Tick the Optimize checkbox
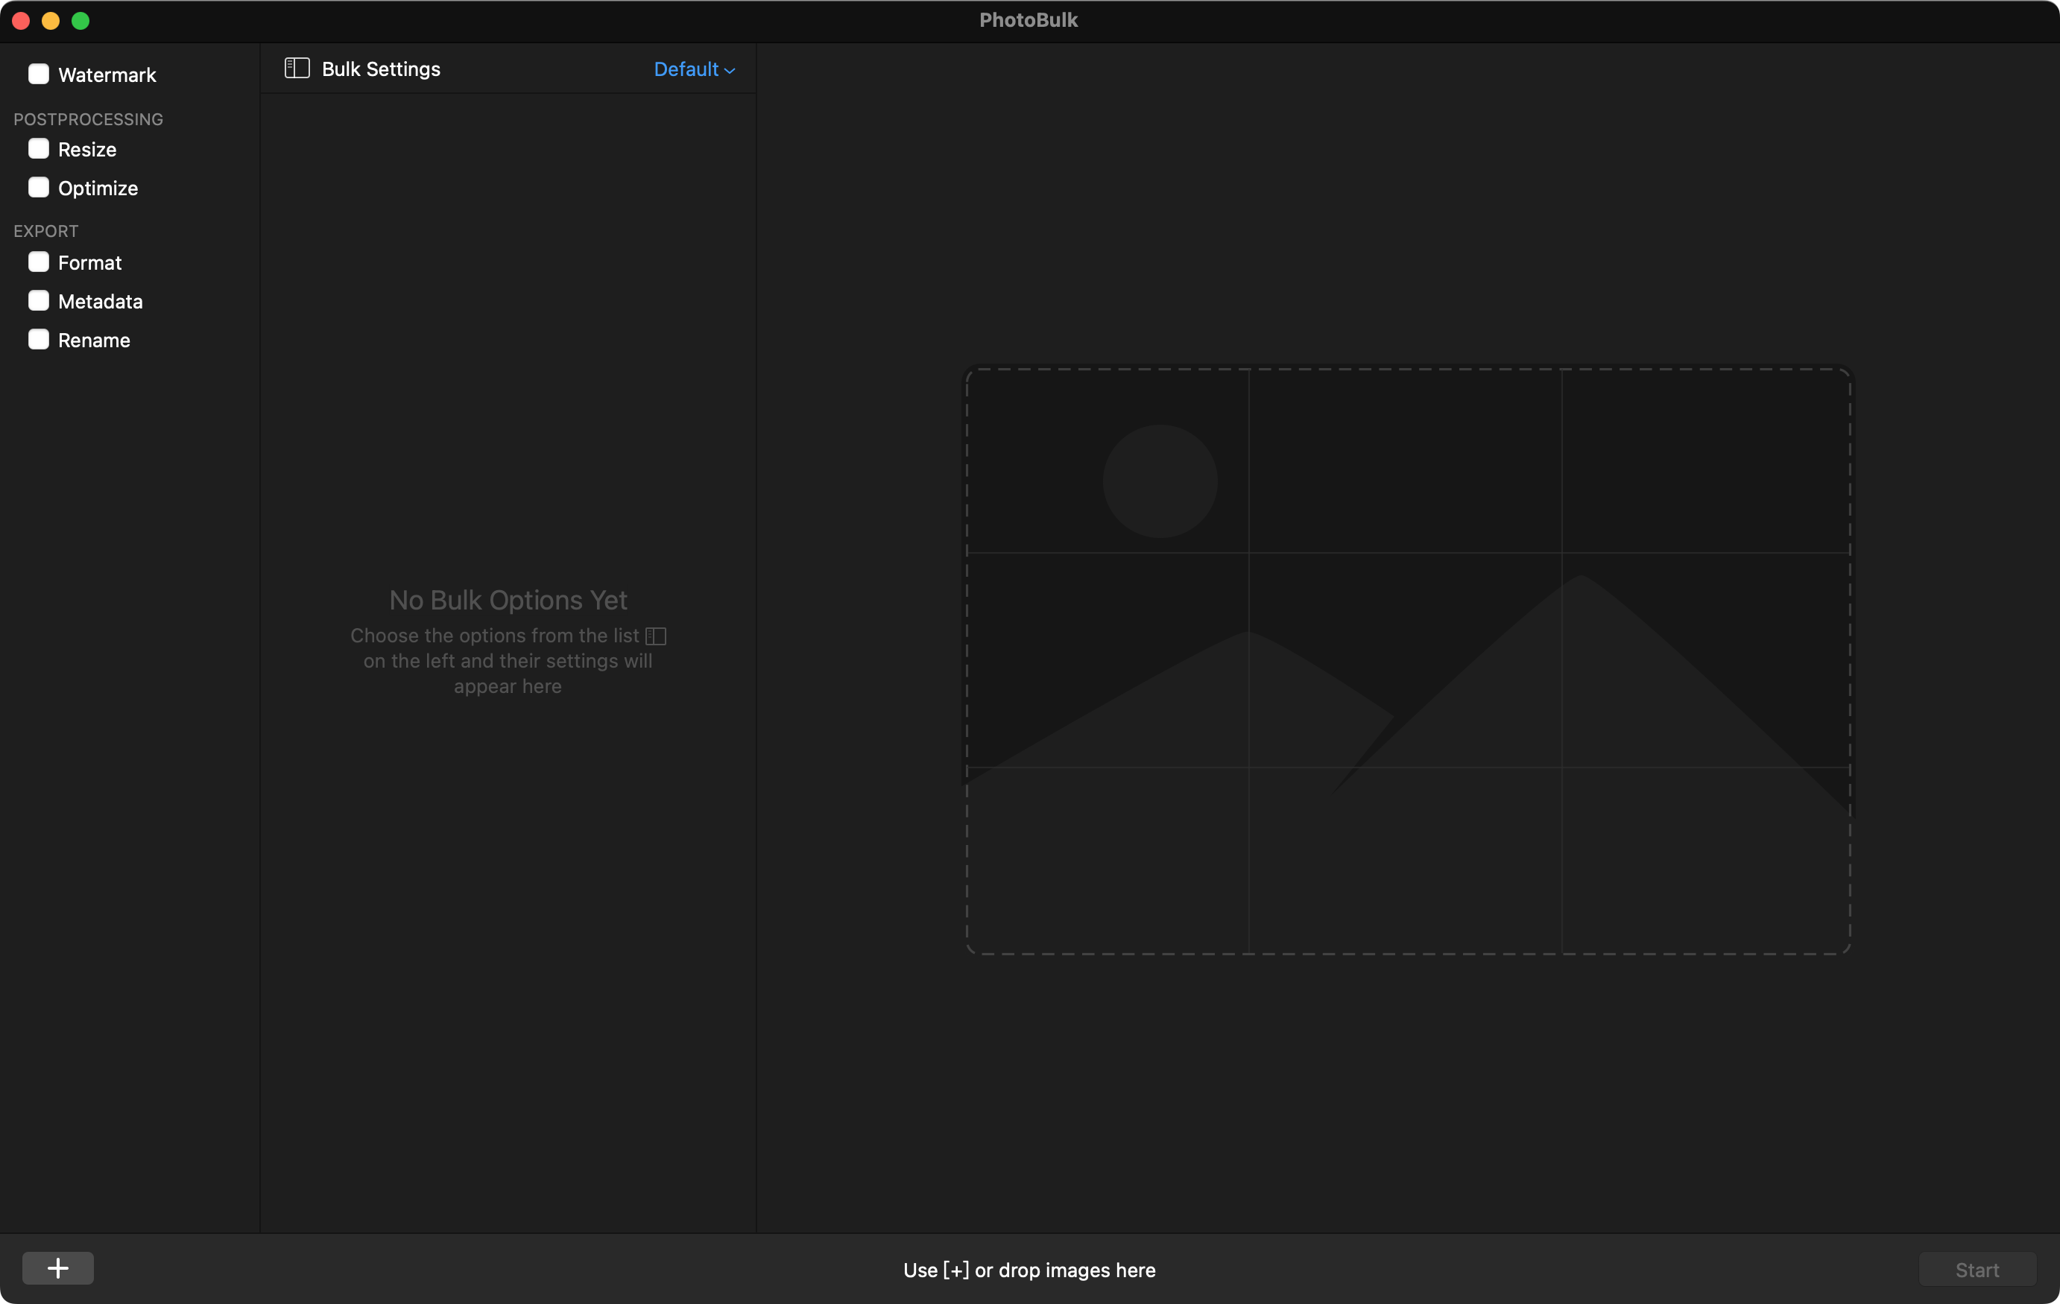 click(x=39, y=187)
